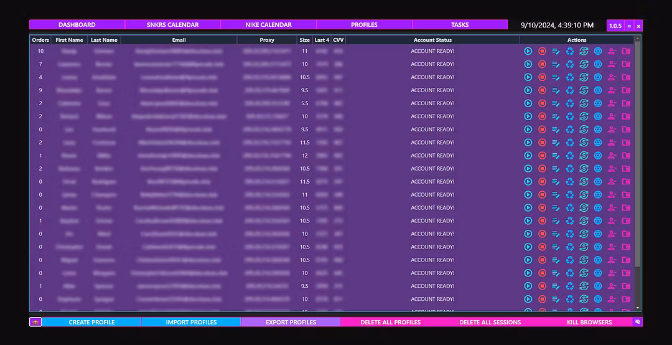Click Kill Browsers button
The width and height of the screenshot is (672, 345).
click(589, 322)
